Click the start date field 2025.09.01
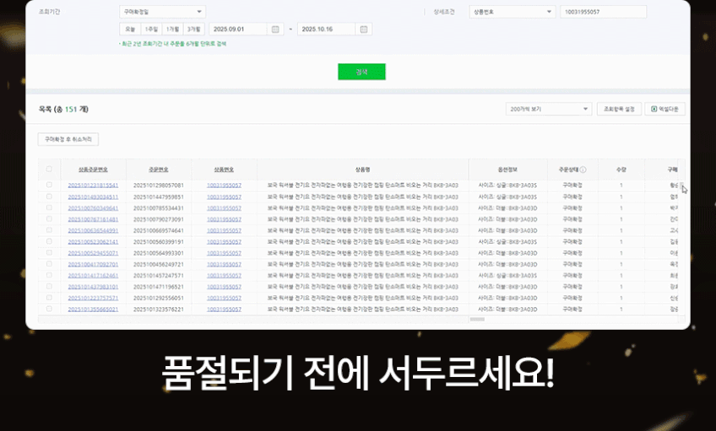Viewport: 716px width, 431px height. 238,30
